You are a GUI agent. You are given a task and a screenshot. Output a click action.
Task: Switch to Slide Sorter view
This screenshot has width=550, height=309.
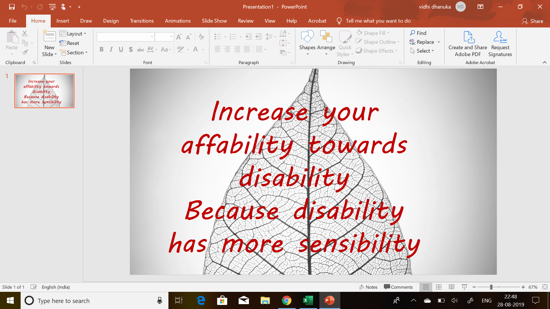[x=439, y=287]
